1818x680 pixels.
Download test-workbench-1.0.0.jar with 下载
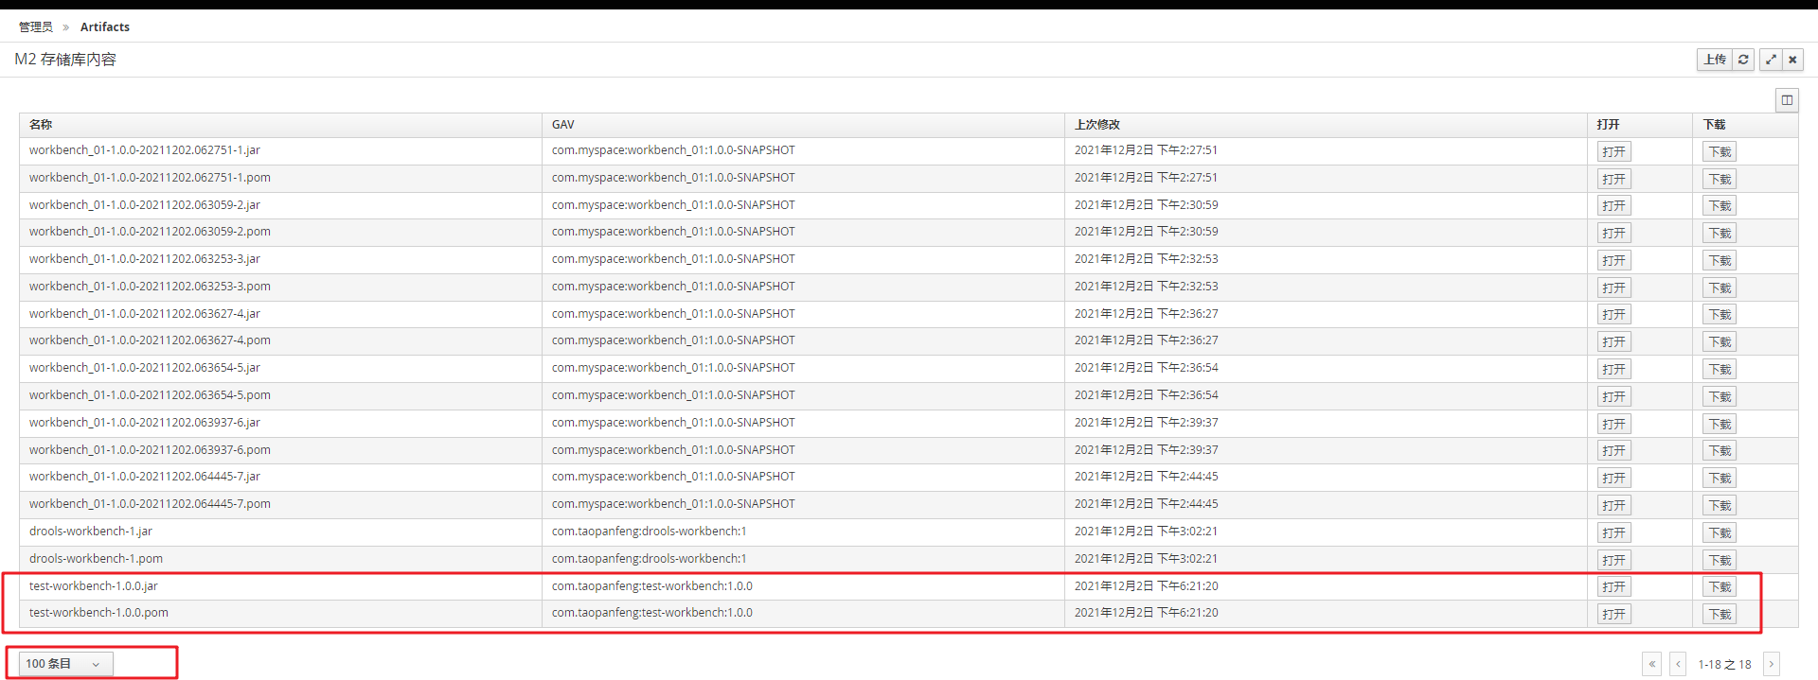point(1720,587)
